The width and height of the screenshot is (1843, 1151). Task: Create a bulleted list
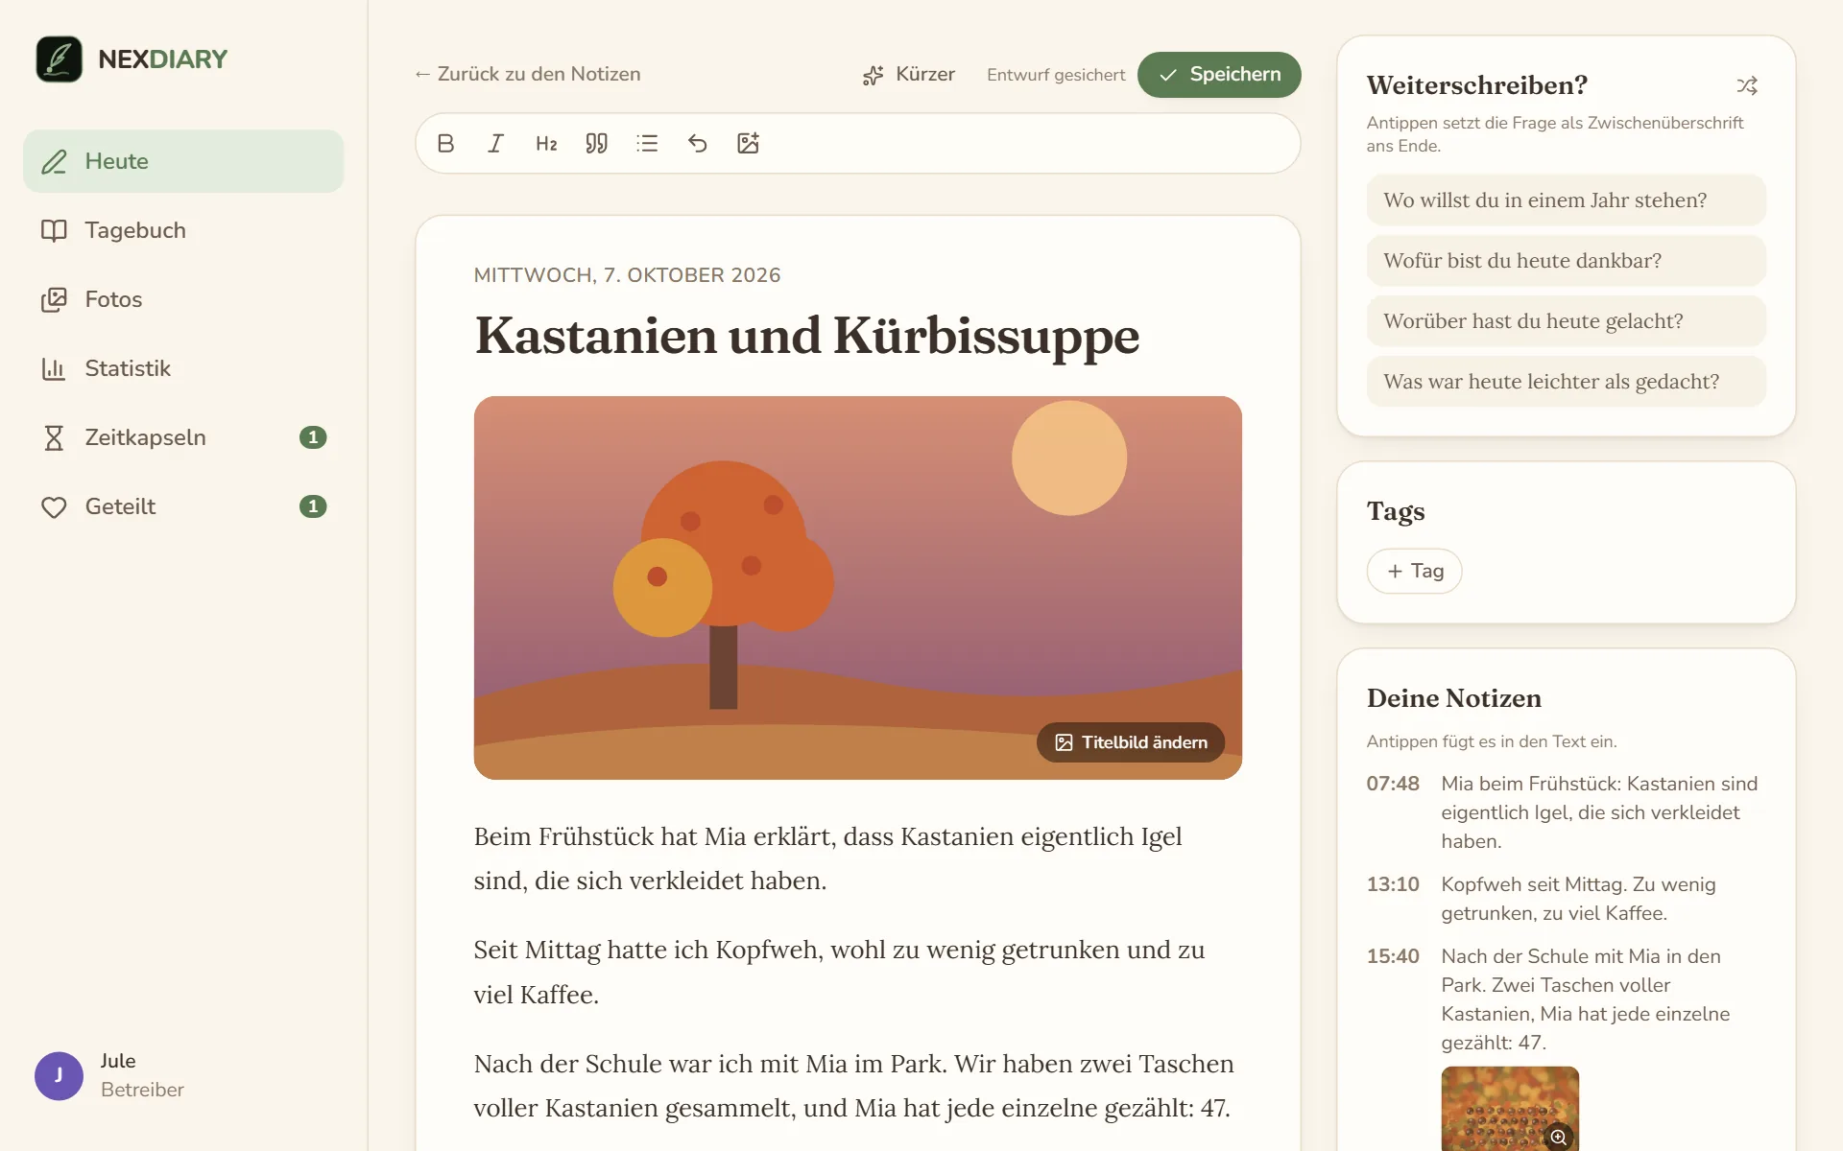tap(647, 144)
